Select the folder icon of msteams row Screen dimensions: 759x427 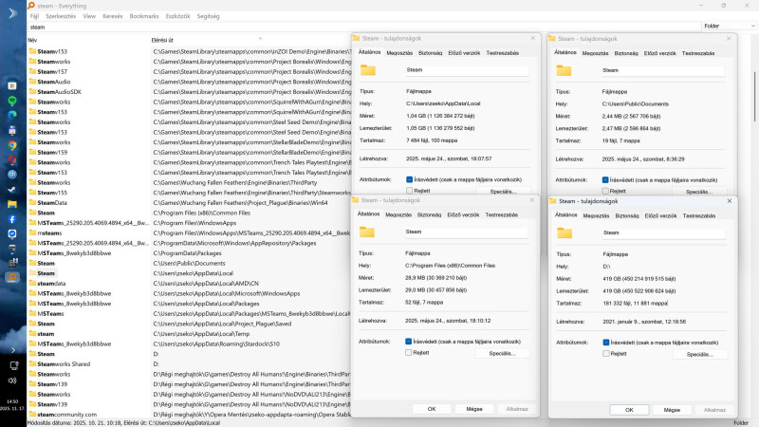(32, 232)
